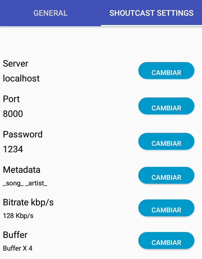The image size is (202, 259).
Task: Select the _song_ _artist_ metadata text
Action: [25, 183]
